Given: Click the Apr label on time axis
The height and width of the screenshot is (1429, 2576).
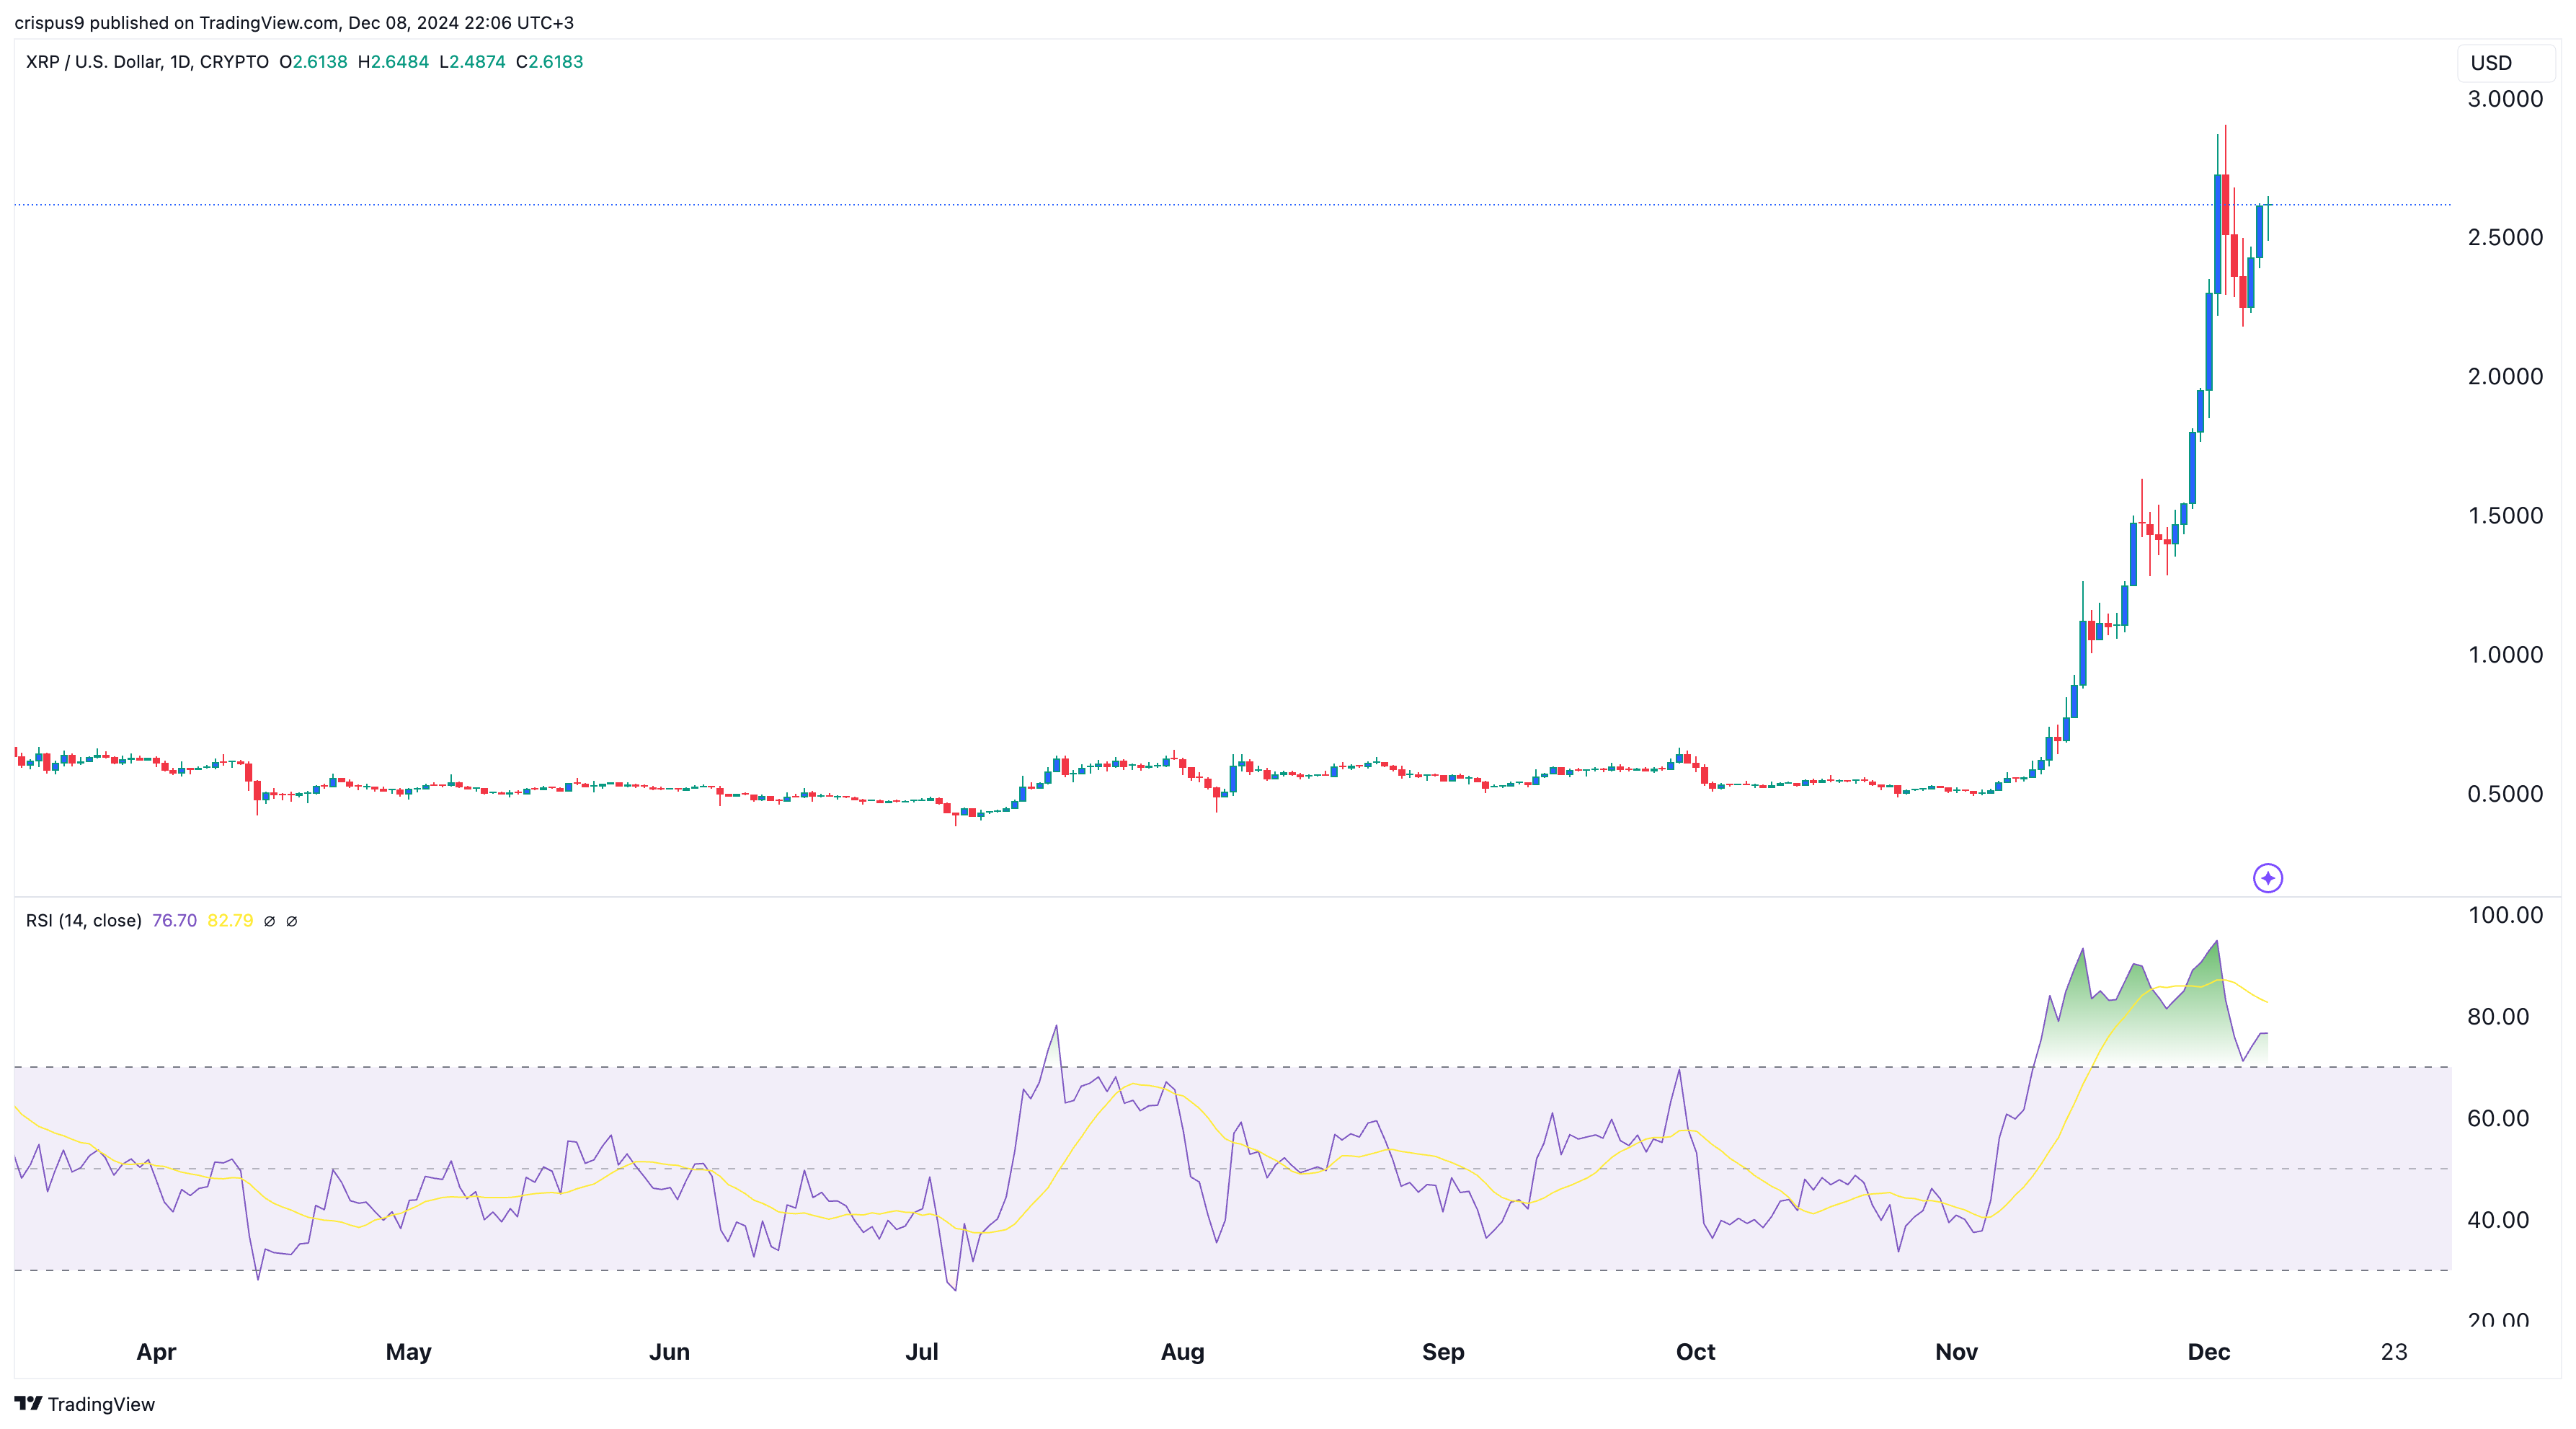Looking at the screenshot, I should click(156, 1353).
